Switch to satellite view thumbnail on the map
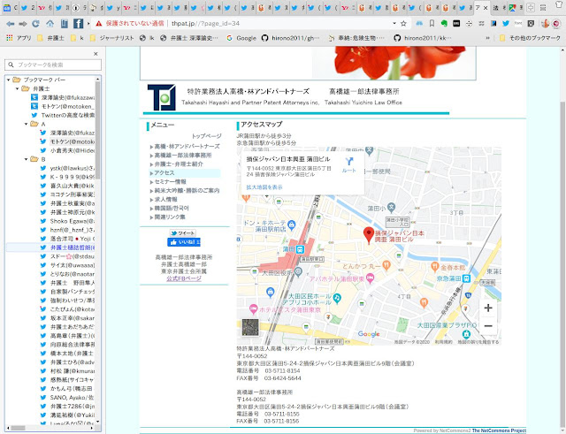Image resolution: width=566 pixels, height=434 pixels. tap(250, 327)
